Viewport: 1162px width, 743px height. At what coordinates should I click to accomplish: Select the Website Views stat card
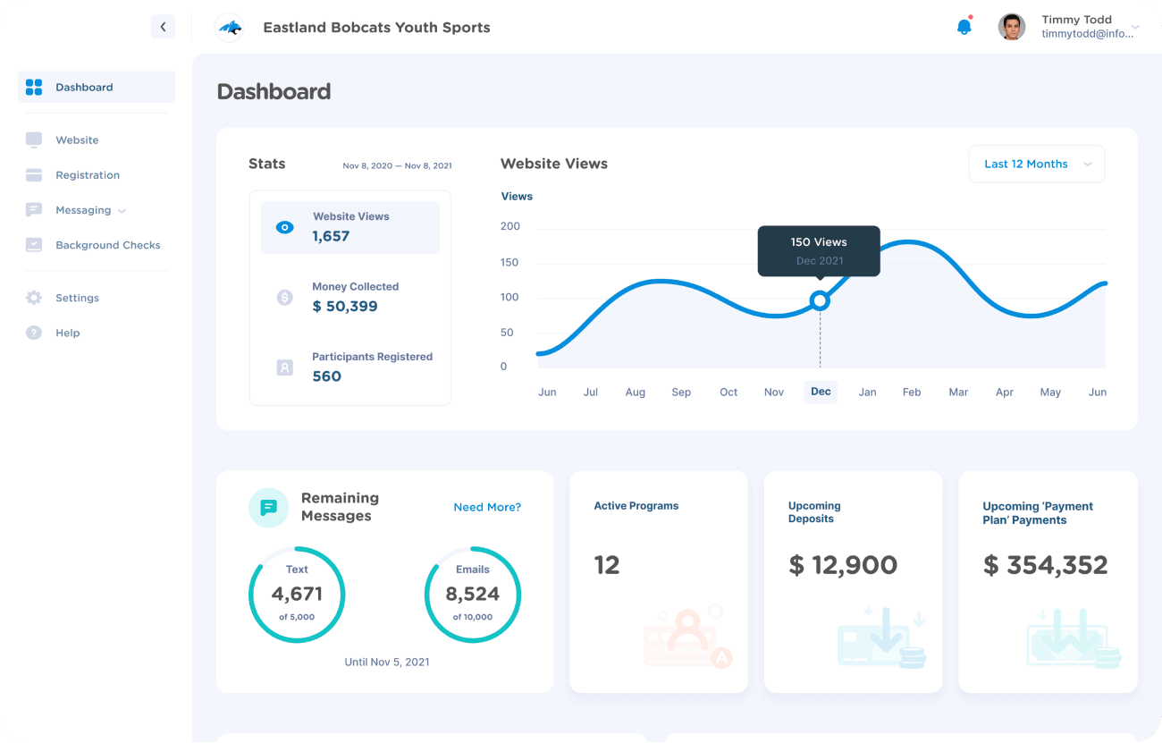[x=349, y=226]
